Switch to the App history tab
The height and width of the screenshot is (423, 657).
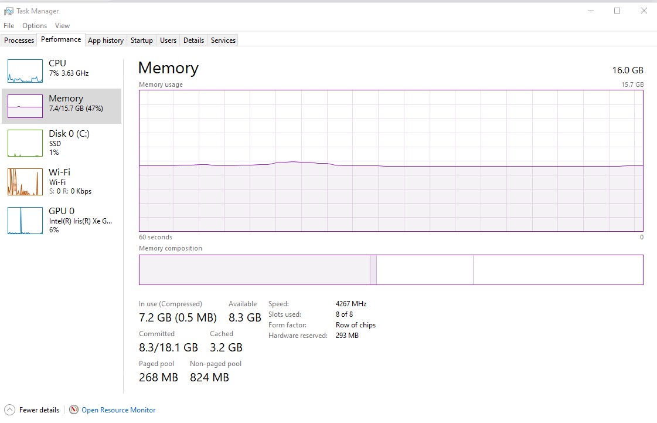(x=106, y=40)
